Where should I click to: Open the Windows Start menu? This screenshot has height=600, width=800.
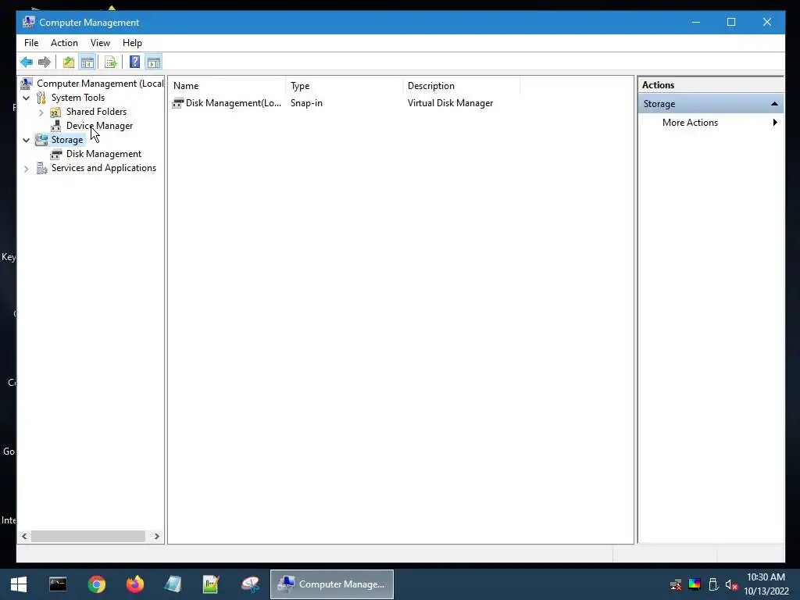click(x=19, y=584)
